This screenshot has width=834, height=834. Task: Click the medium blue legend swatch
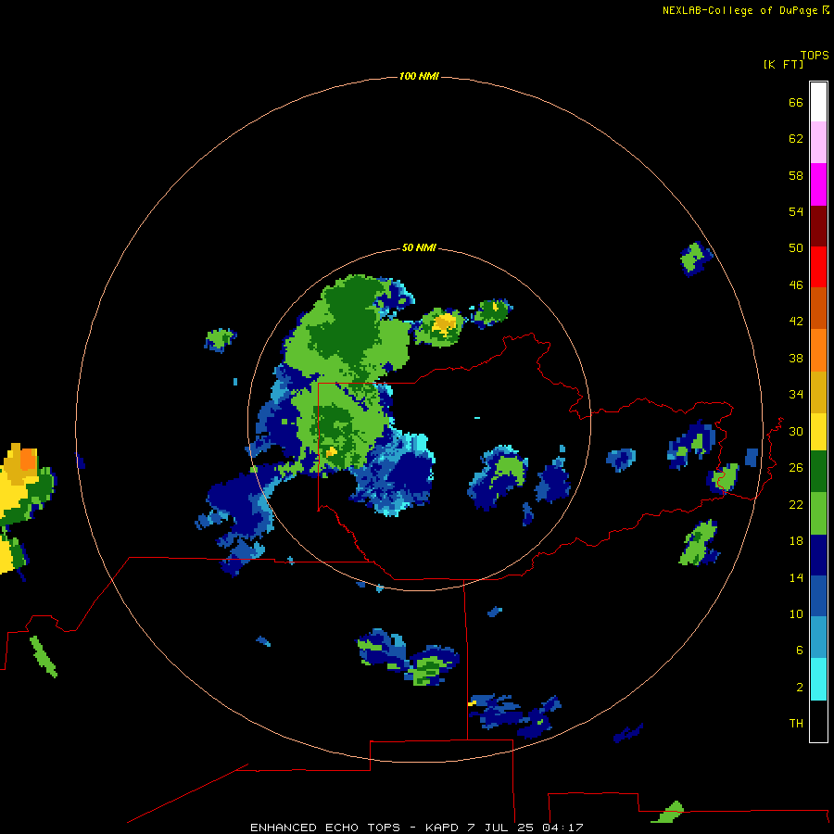tap(818, 596)
